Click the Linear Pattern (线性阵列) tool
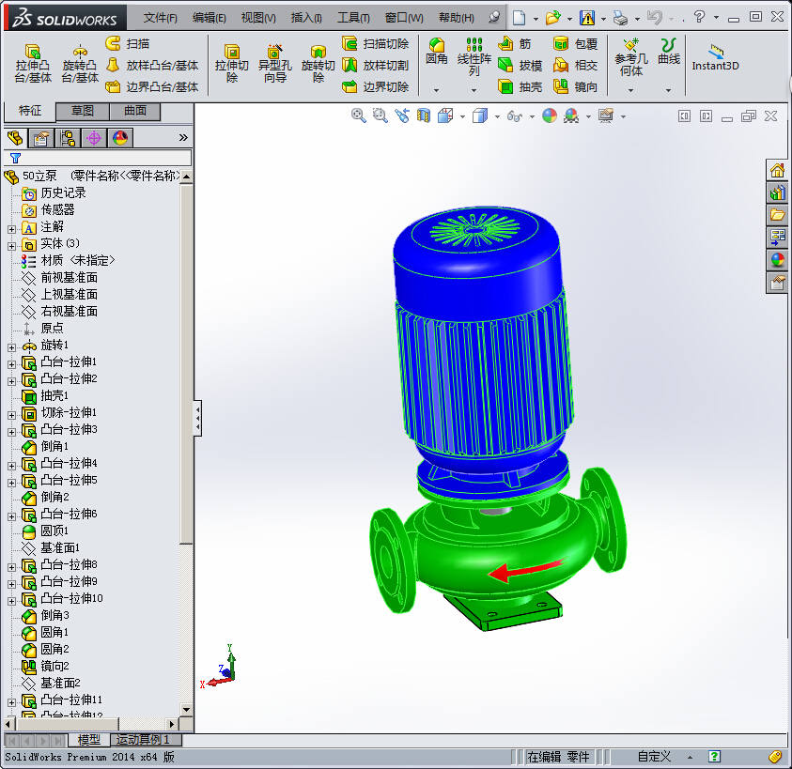Screen dimensions: 792x769 (474, 56)
